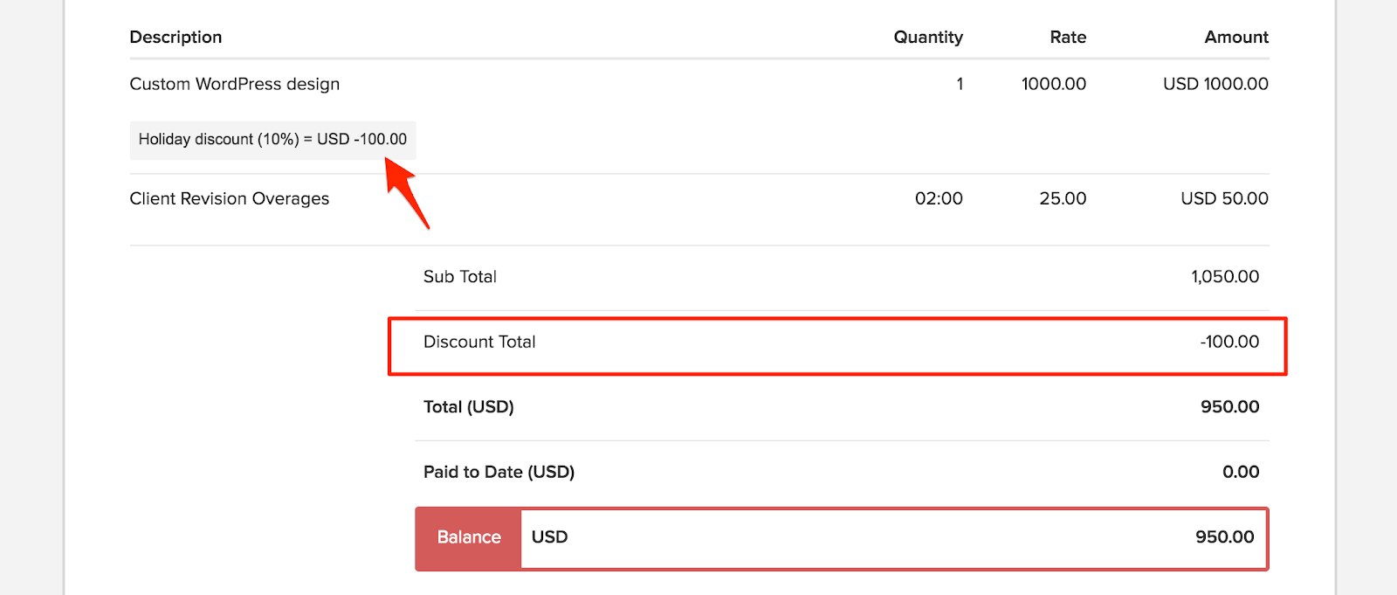Click the red Balance label
1397x595 pixels.
(x=469, y=537)
